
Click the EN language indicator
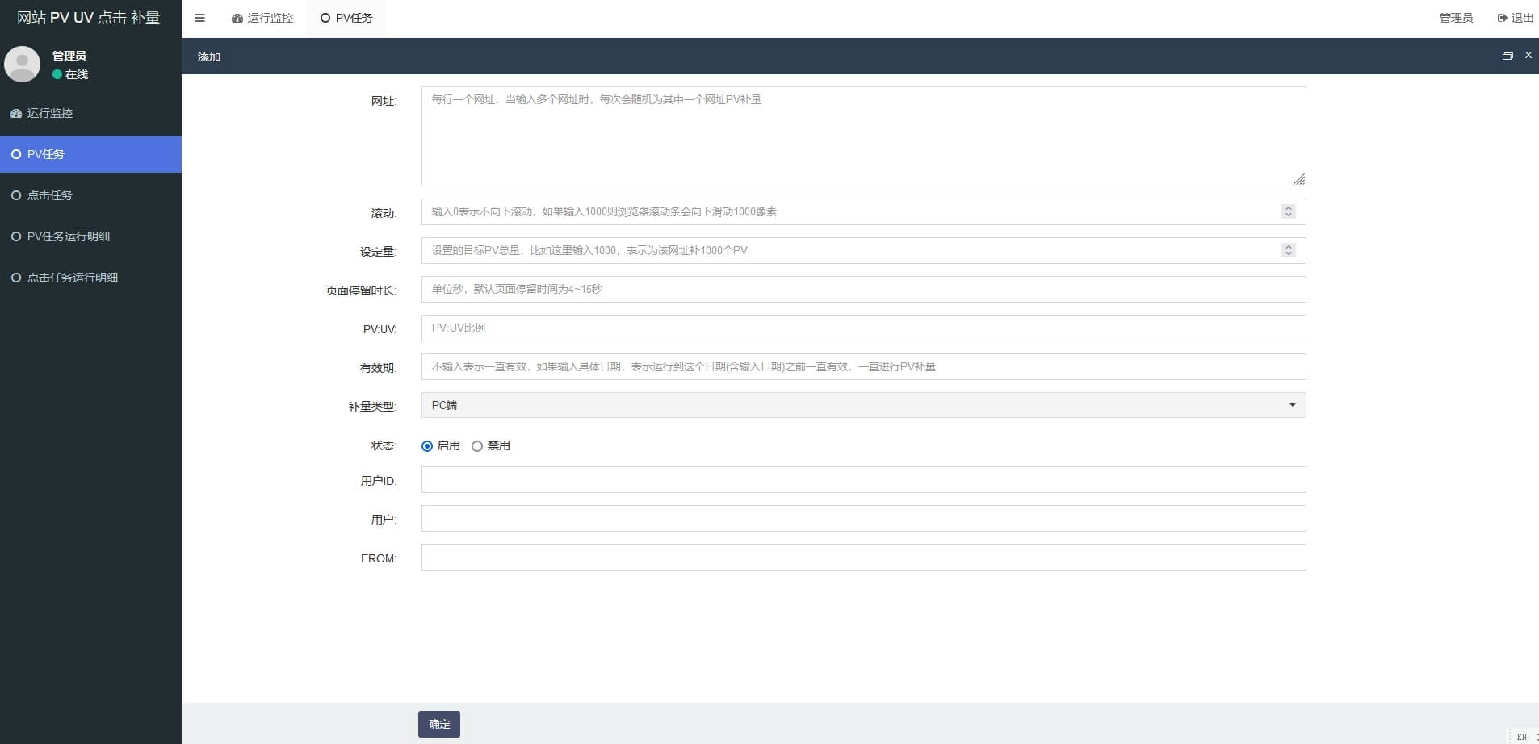1521,736
